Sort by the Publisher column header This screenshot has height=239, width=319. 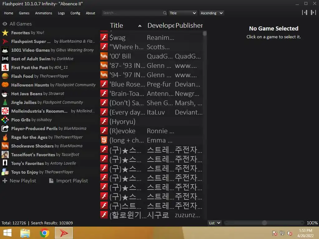(x=189, y=26)
